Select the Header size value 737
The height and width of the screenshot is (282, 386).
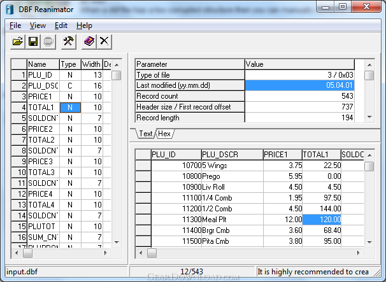tap(299, 107)
